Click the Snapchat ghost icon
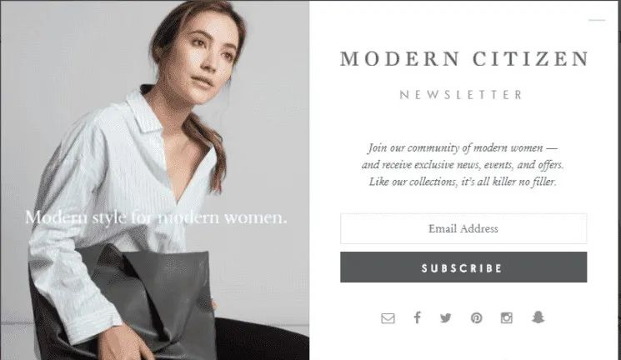Screen dimensions: 621x360 [x=538, y=317]
